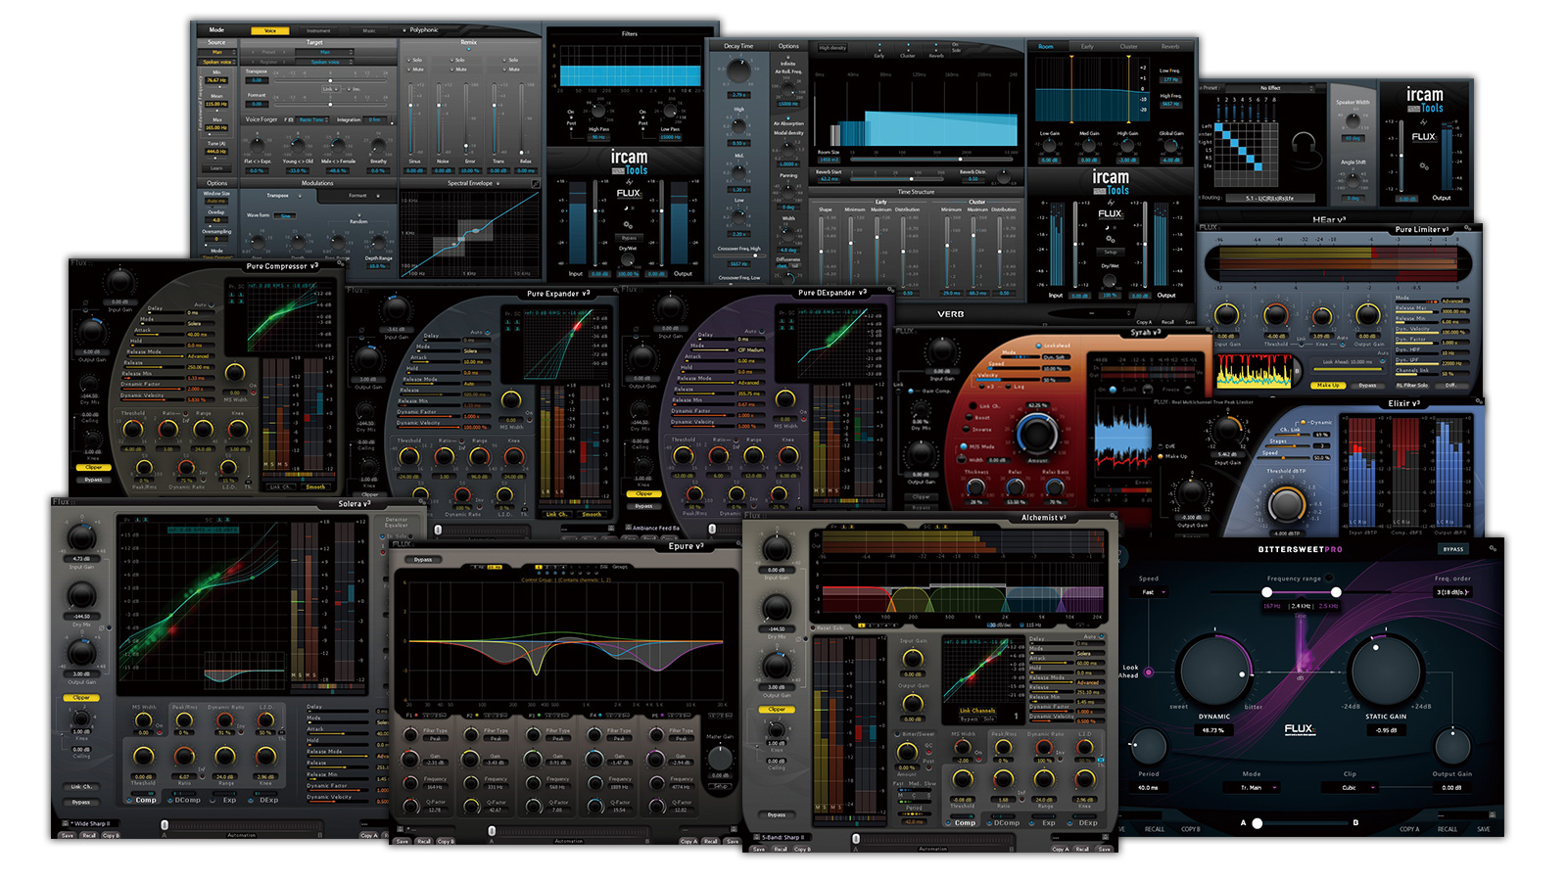This screenshot has height=881, width=1567.
Task: Select the Instrument mode tab in Trax
Action: point(319,30)
